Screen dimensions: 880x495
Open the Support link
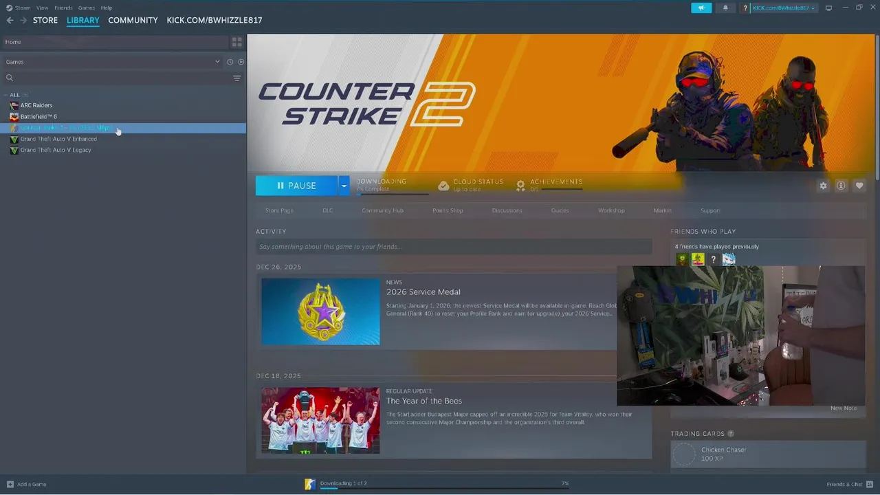[x=710, y=210]
